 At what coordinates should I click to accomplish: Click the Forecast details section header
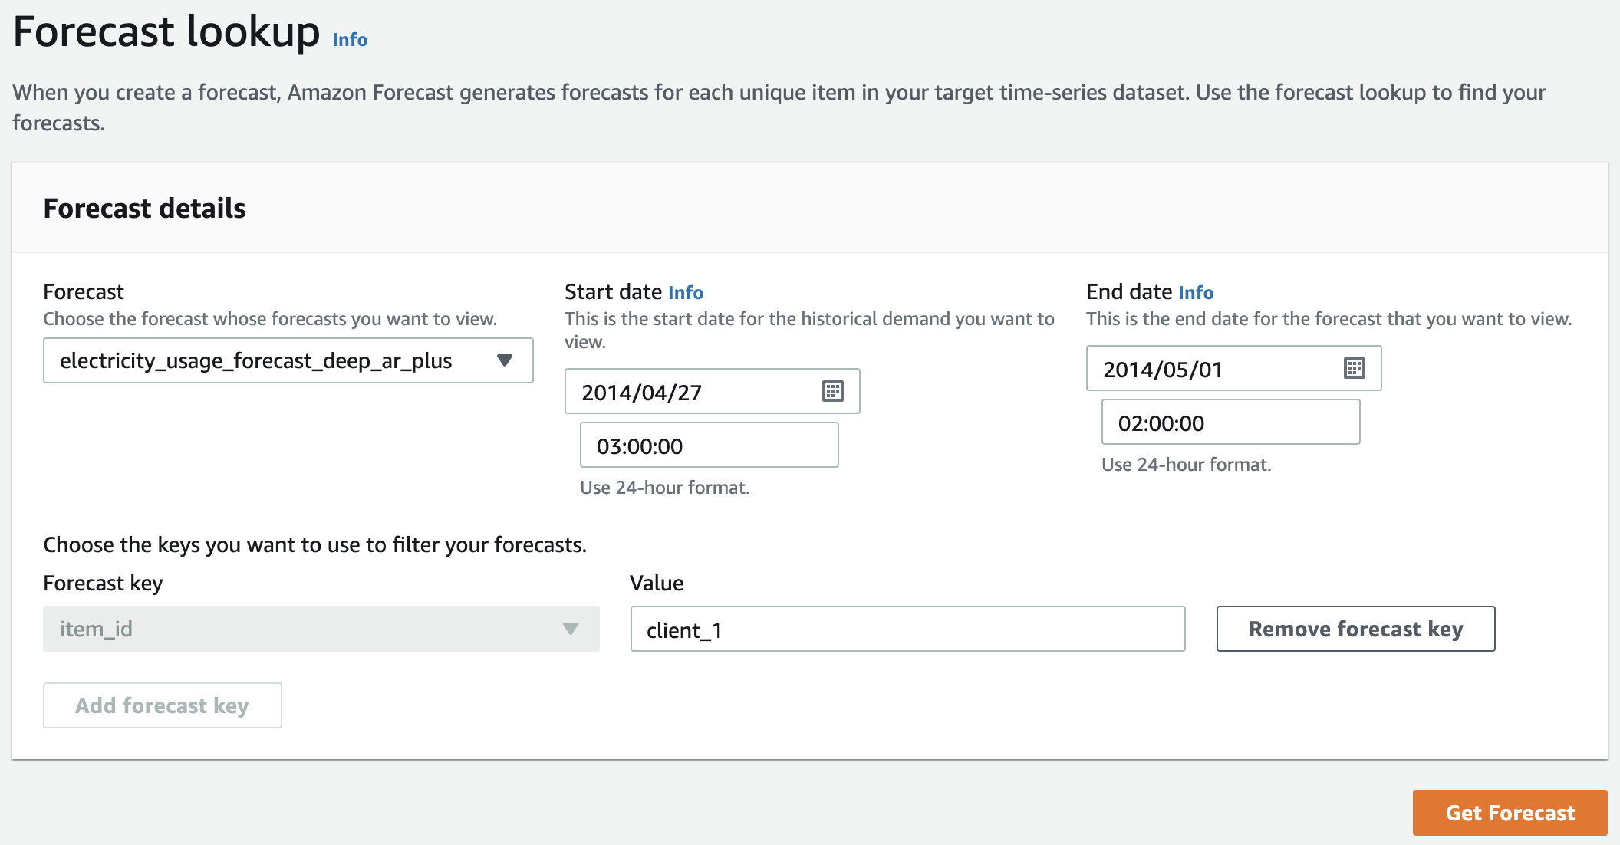(145, 207)
